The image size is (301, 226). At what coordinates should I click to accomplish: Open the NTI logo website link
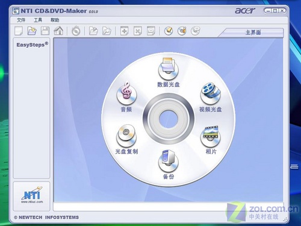[32, 195]
